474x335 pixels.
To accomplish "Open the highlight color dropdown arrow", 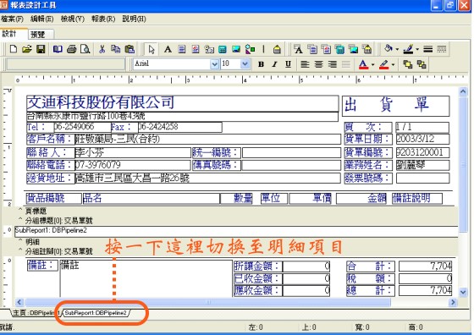I will pos(393,64).
